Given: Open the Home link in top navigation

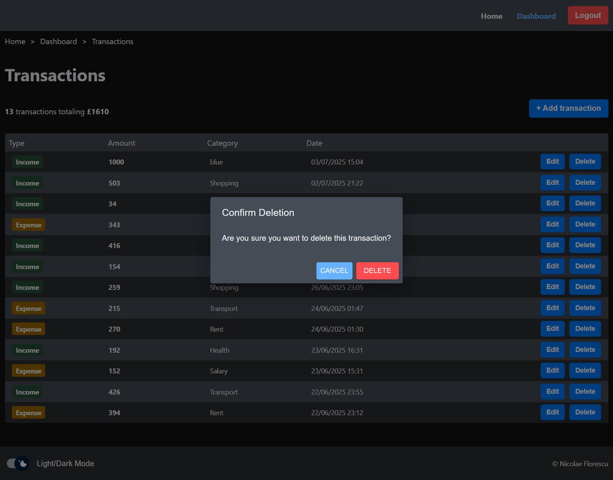Looking at the screenshot, I should pos(492,16).
